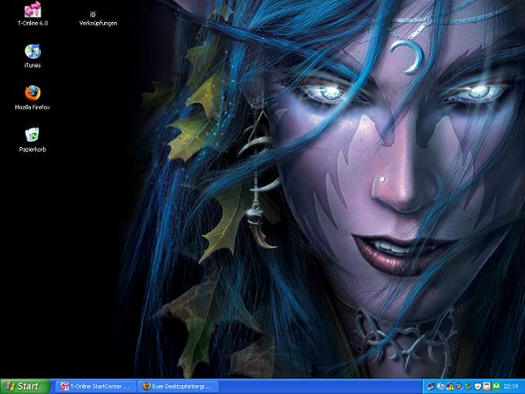
Task: Click the white shield security tray icon
Action: (x=477, y=387)
